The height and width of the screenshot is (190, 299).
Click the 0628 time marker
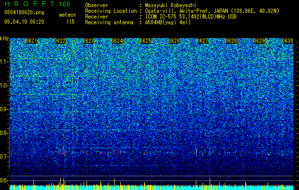231,41
